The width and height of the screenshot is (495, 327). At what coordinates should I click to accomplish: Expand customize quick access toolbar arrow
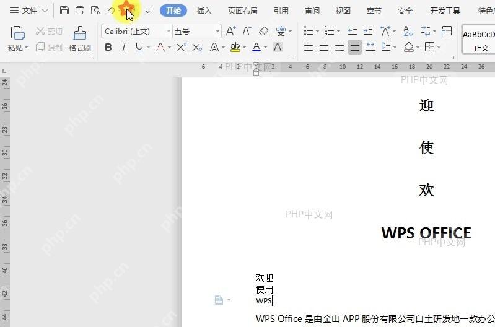coord(147,11)
